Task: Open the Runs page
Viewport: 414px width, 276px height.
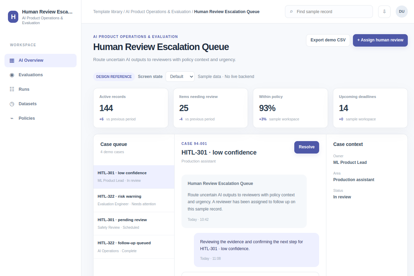Action: [x=40, y=89]
